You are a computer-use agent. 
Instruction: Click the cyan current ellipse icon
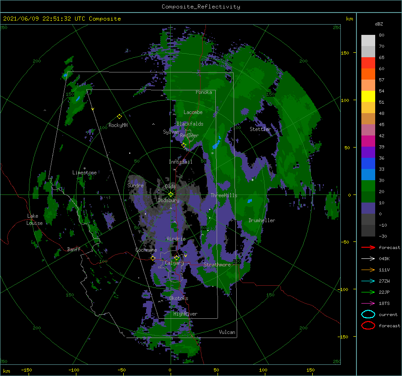click(x=368, y=314)
